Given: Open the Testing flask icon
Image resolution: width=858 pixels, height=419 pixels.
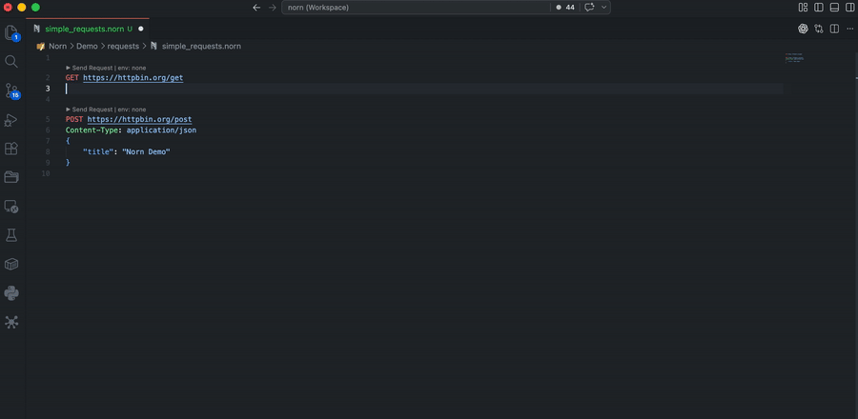Looking at the screenshot, I should (11, 235).
